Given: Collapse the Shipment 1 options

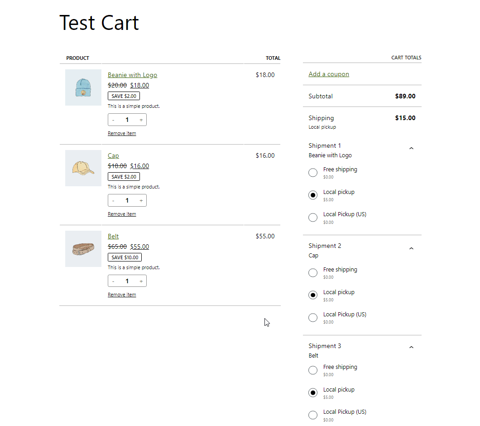Looking at the screenshot, I should (x=411, y=148).
